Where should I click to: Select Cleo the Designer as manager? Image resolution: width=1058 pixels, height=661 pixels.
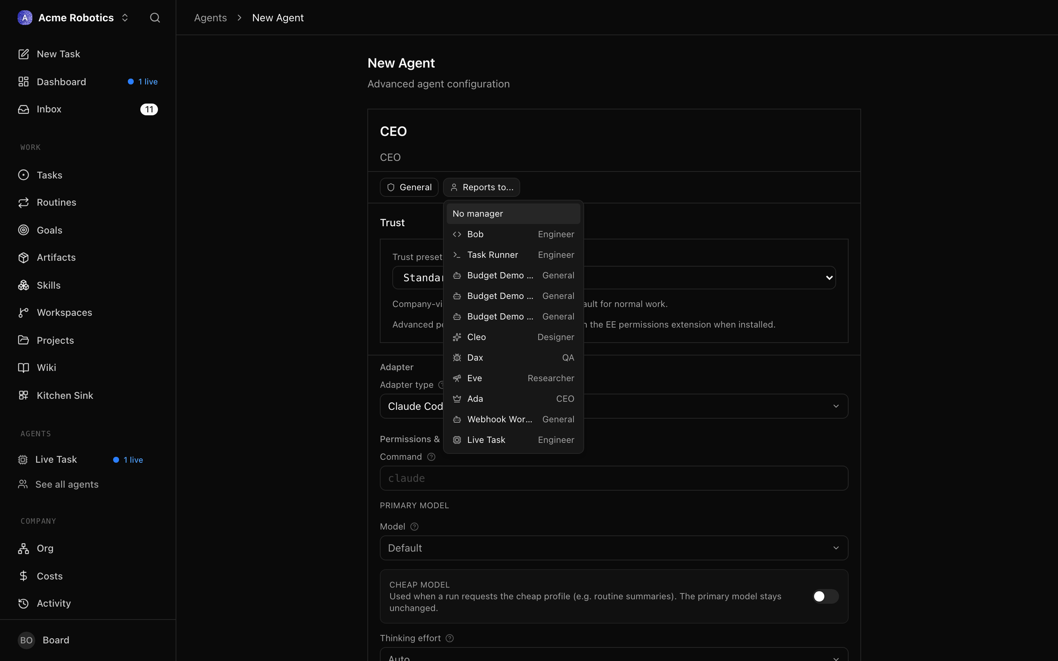(x=513, y=337)
